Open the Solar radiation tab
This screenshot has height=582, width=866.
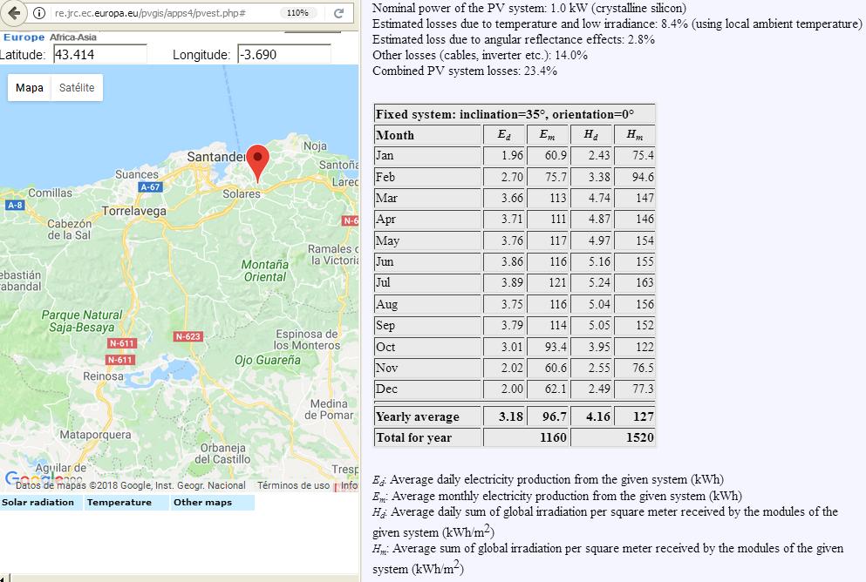[41, 503]
